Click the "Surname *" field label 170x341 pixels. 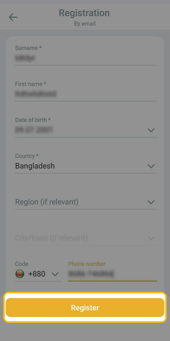click(28, 48)
